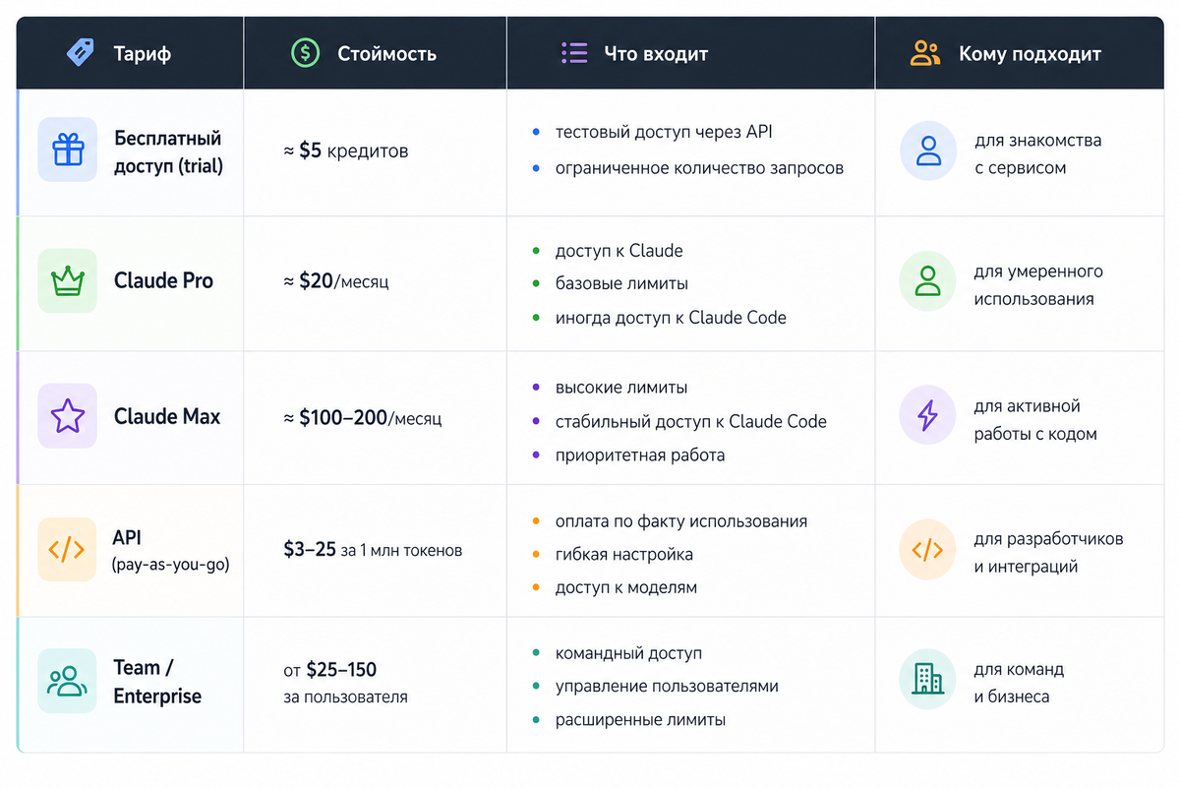1180x787 pixels.
Task: Click the green user icon beside для умеренного использования
Action: pyautogui.click(x=928, y=281)
